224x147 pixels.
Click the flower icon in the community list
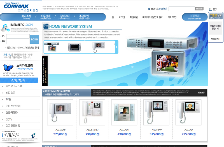click(x=33, y=136)
